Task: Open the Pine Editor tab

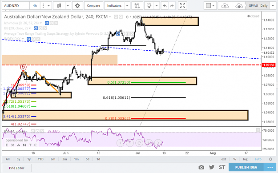Action: [x=16, y=168]
